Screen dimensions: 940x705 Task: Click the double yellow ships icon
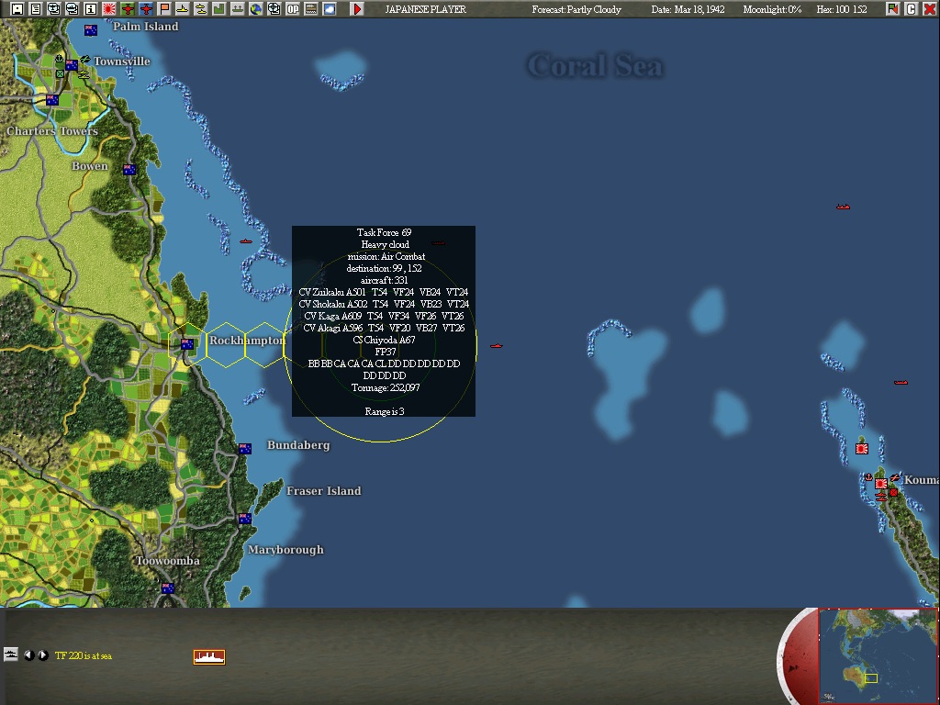click(x=201, y=9)
